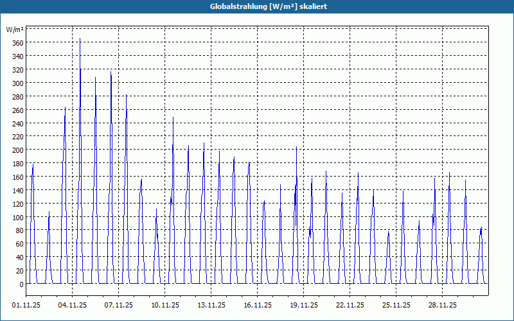Click the 13.11.25 date label
514x321 pixels.
pos(211,306)
